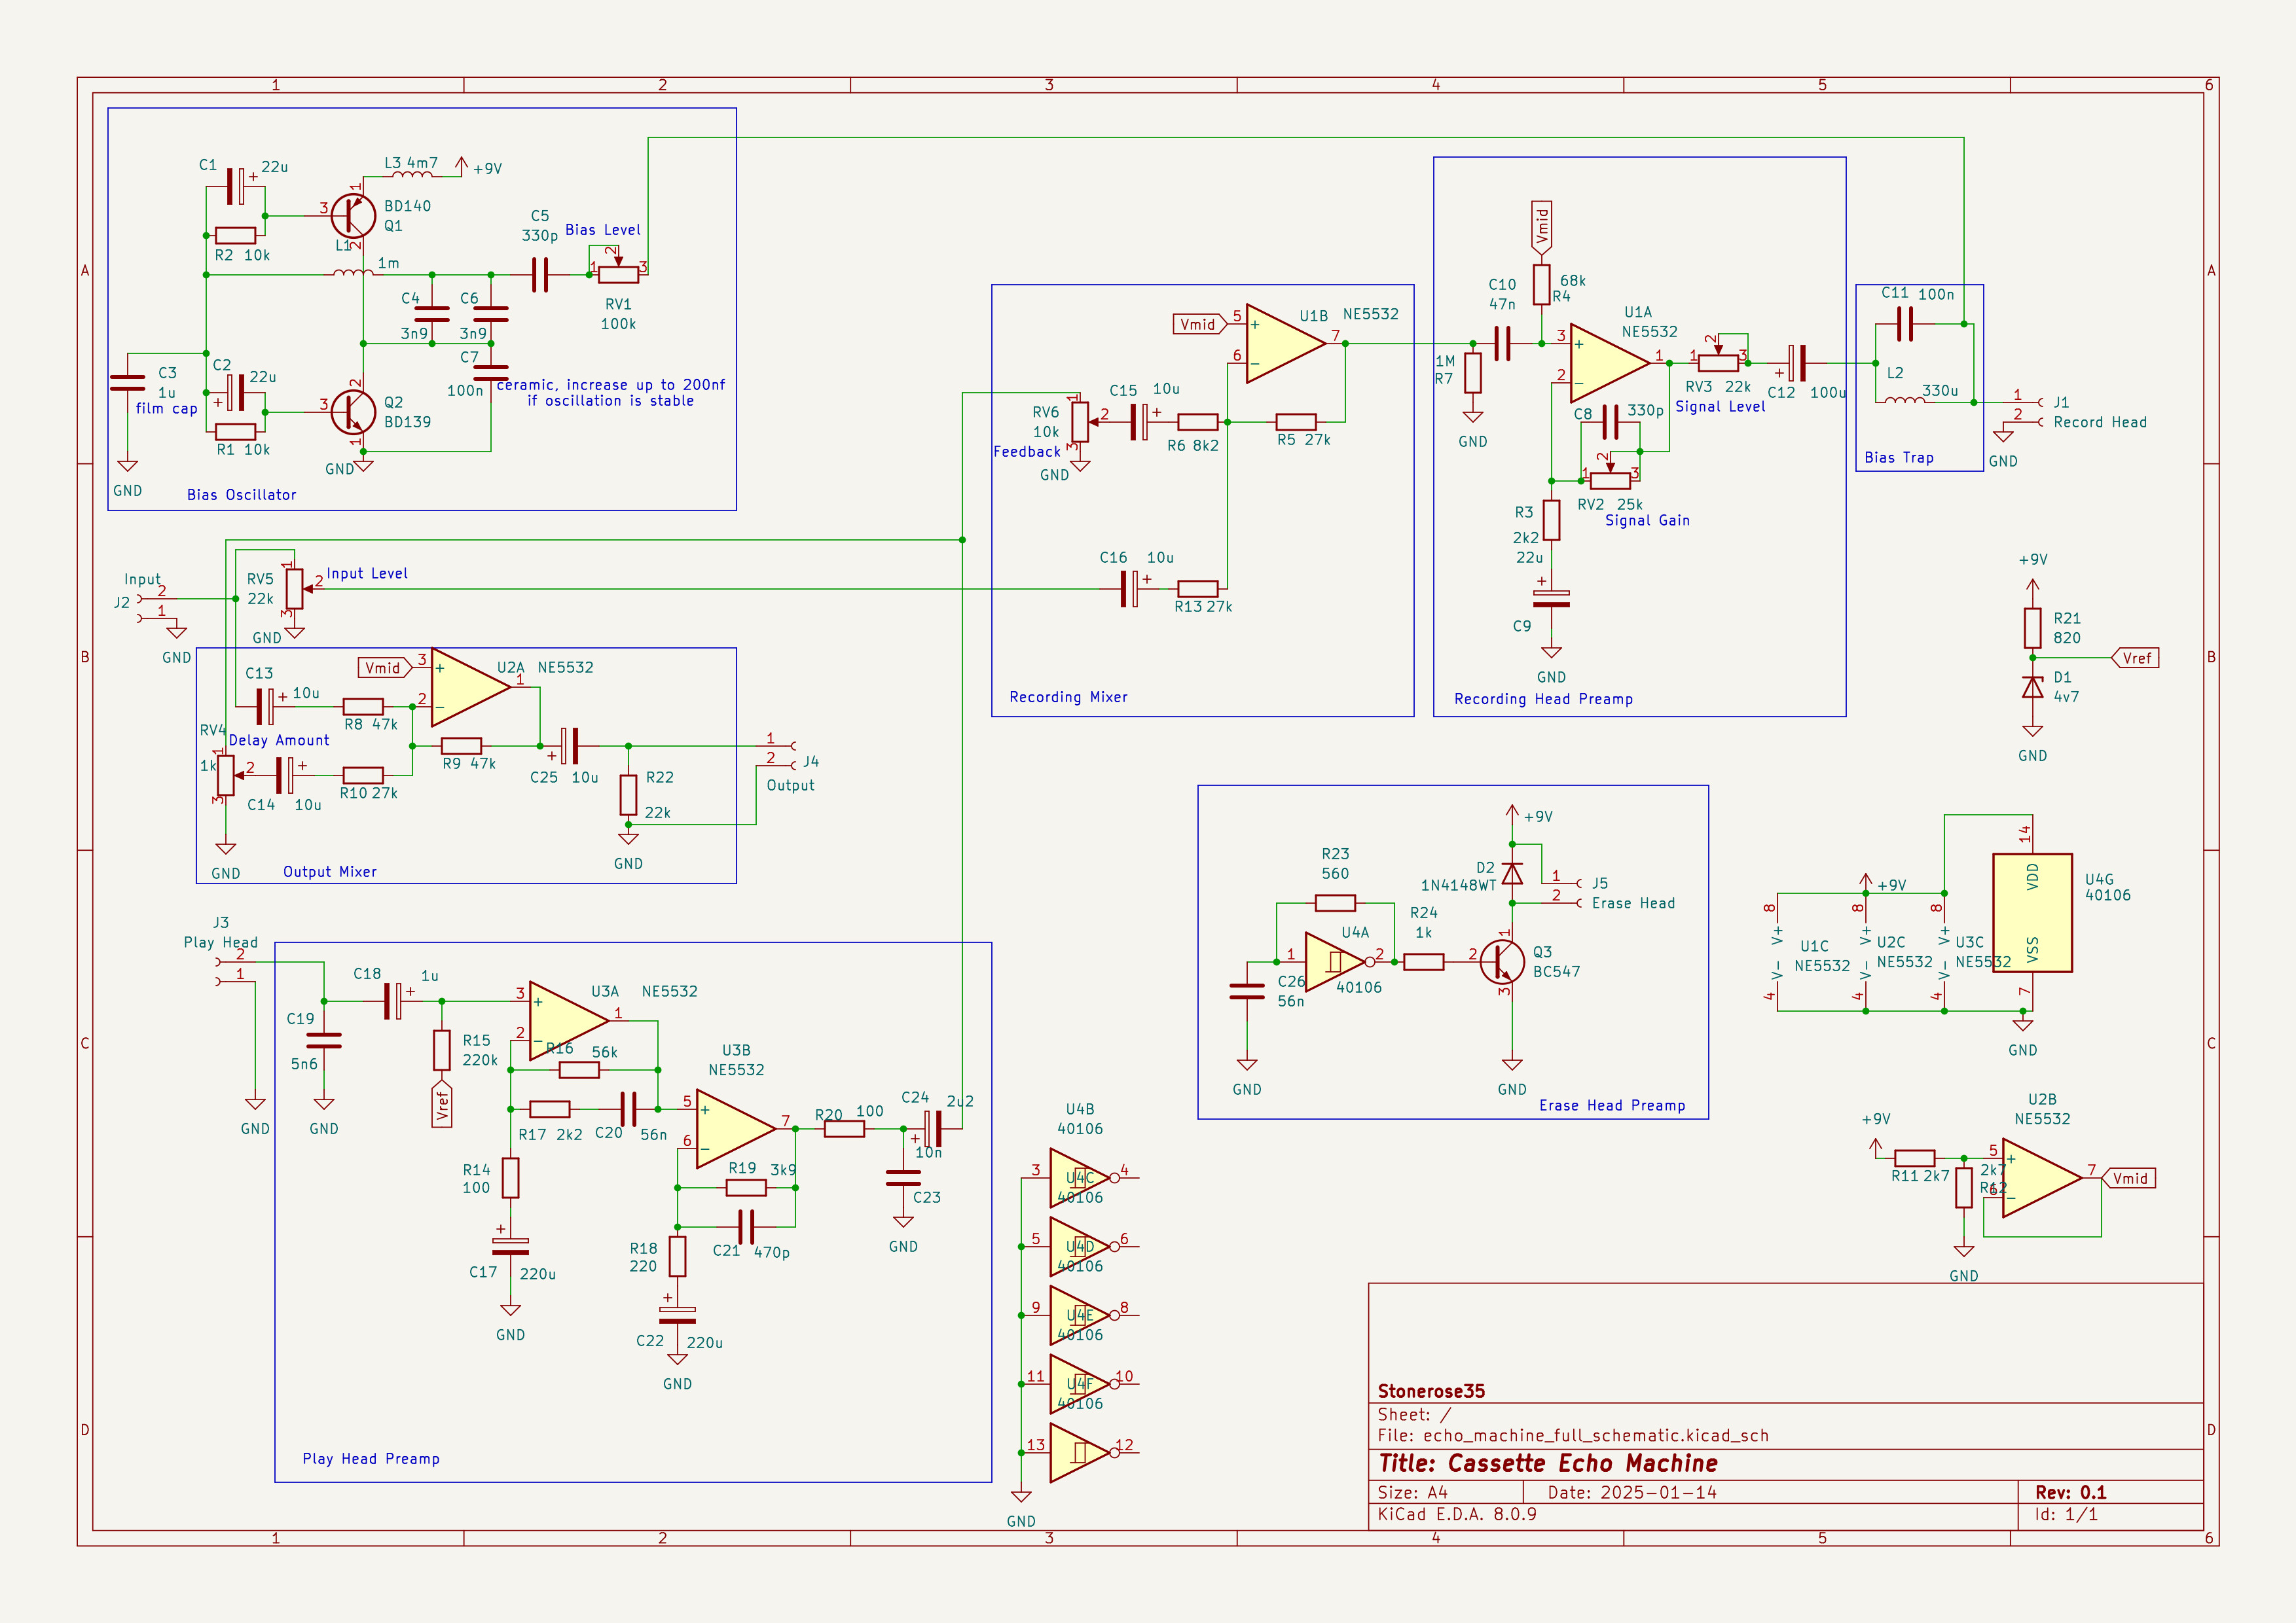Select the RV1 100k Bias Level potentiometer
Image resolution: width=2296 pixels, height=1623 pixels.
click(618, 274)
